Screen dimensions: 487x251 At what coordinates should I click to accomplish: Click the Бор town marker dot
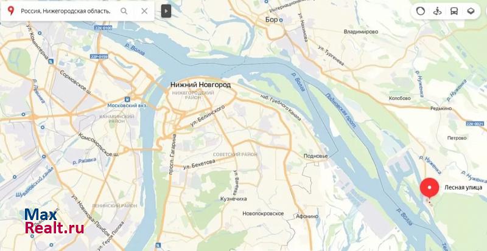coord(281,20)
